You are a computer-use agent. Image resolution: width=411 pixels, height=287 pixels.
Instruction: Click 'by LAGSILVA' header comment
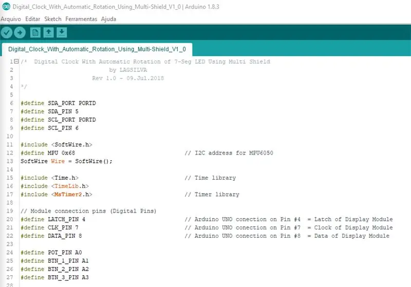tap(128, 70)
